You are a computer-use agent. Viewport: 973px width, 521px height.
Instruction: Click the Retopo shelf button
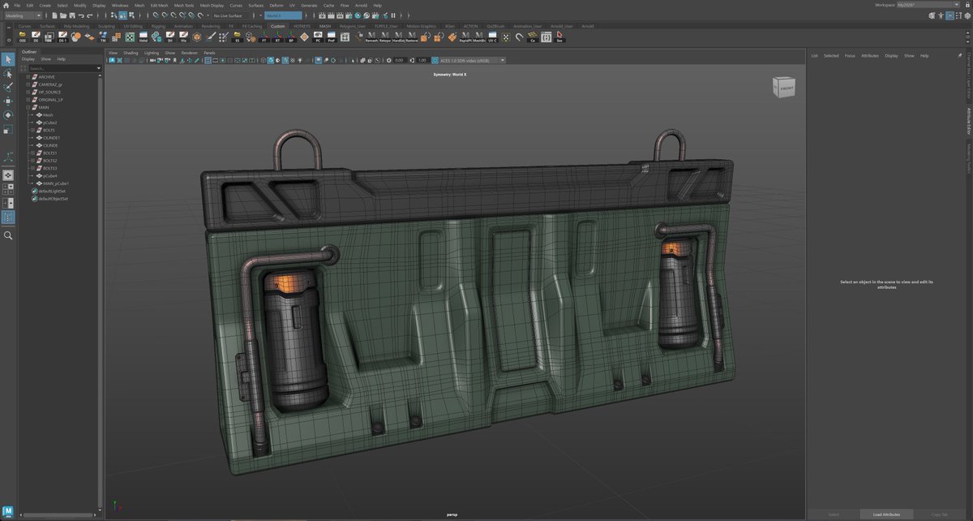[x=385, y=37]
